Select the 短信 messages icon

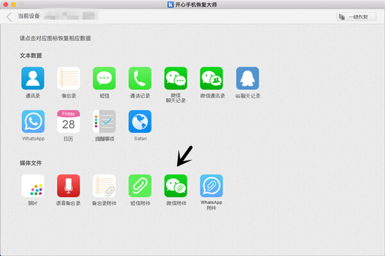[104, 78]
